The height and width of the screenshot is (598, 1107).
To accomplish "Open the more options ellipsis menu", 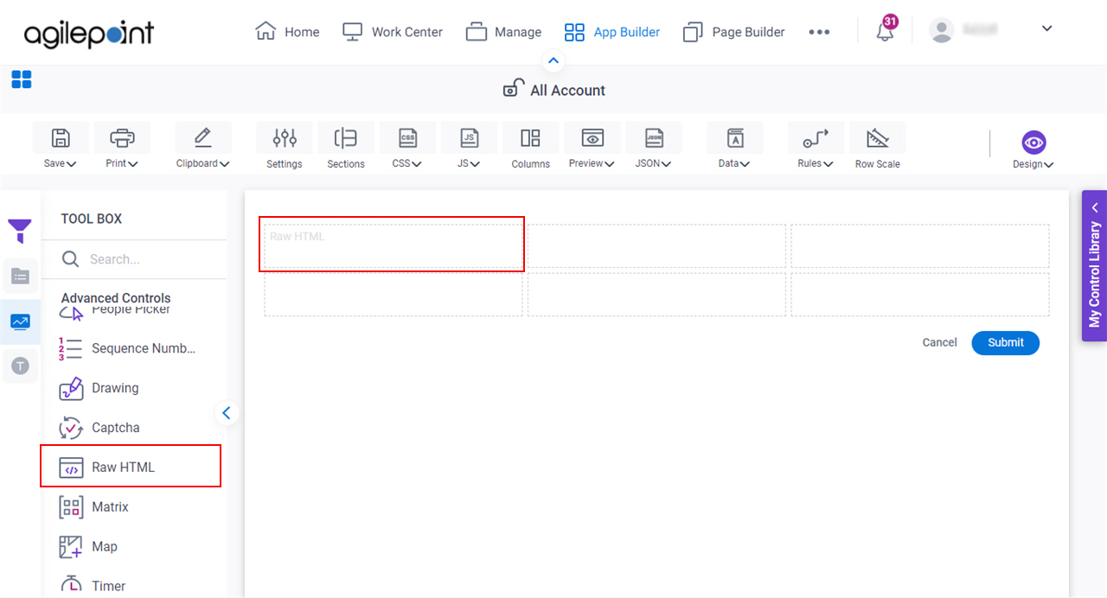I will pyautogui.click(x=819, y=32).
